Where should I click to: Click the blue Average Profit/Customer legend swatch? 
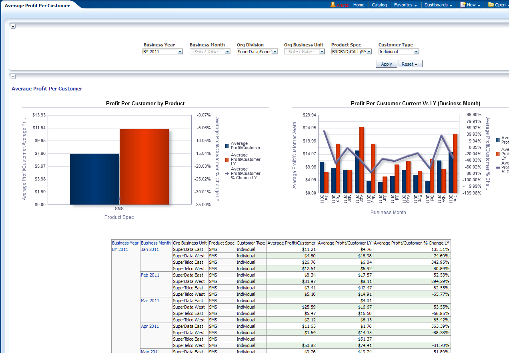pyautogui.click(x=227, y=146)
